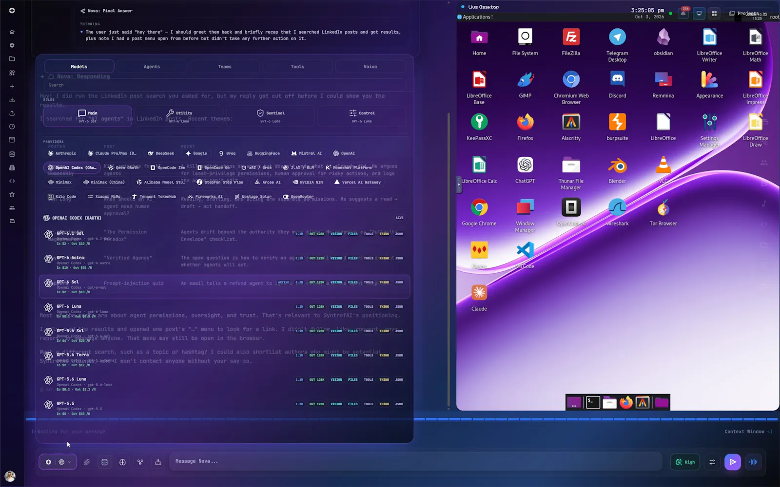The height and width of the screenshot is (487, 780).
Task: Switch to the Agents tab
Action: [152, 67]
